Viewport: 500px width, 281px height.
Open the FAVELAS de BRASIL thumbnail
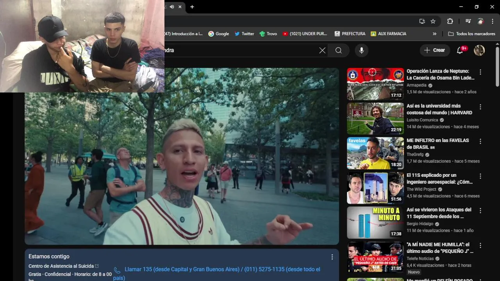coord(375,153)
